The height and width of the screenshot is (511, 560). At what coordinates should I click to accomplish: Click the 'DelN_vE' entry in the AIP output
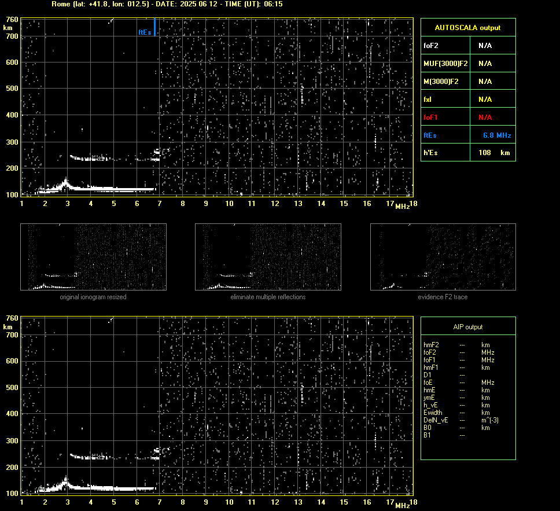point(436,420)
